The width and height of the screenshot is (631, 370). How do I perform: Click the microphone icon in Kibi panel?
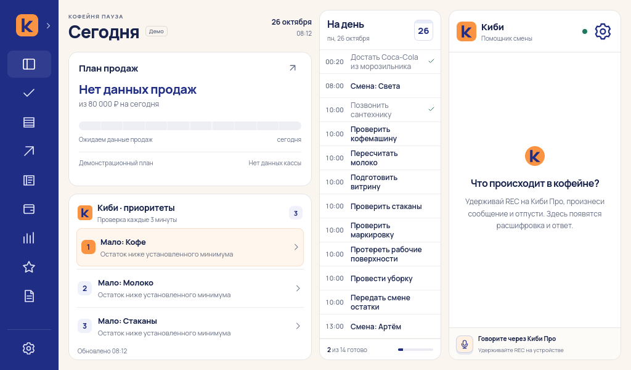pyautogui.click(x=465, y=344)
